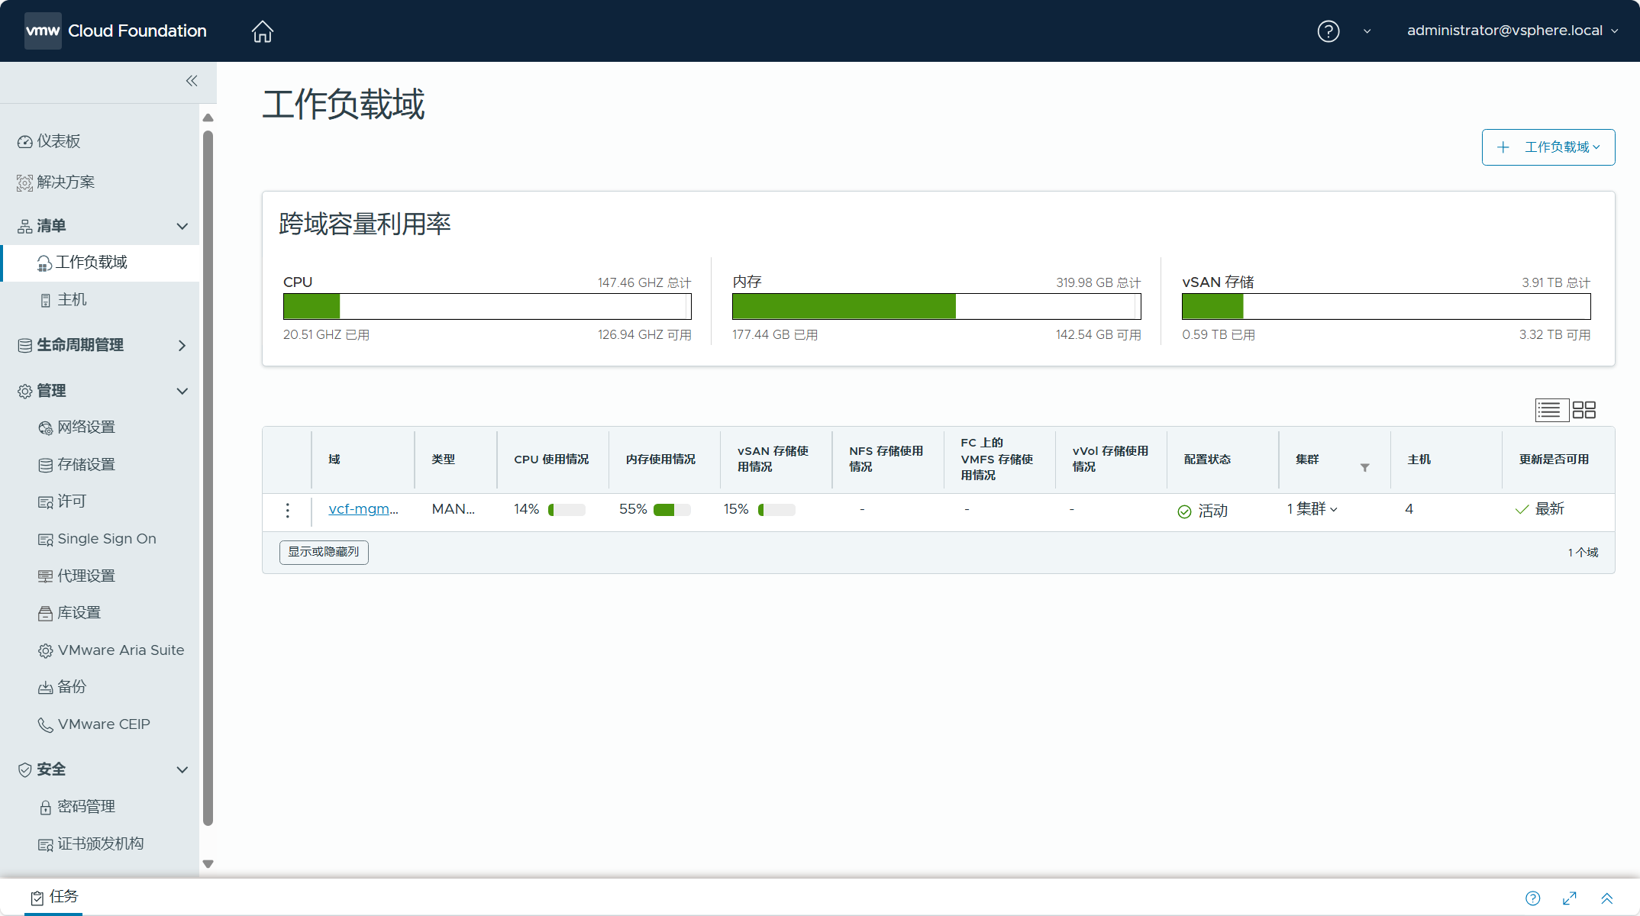Open the help question mark icon in header
1640x916 pixels.
tap(1328, 31)
